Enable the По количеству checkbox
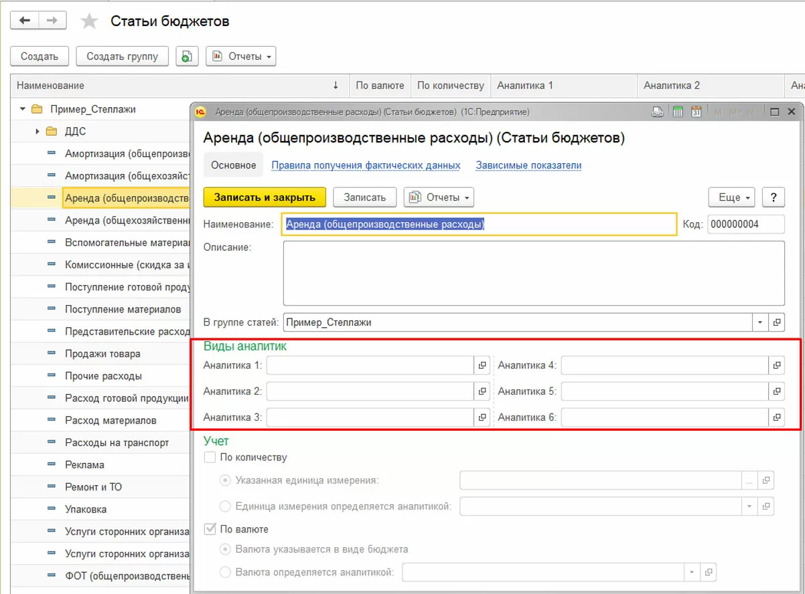 pos(210,458)
